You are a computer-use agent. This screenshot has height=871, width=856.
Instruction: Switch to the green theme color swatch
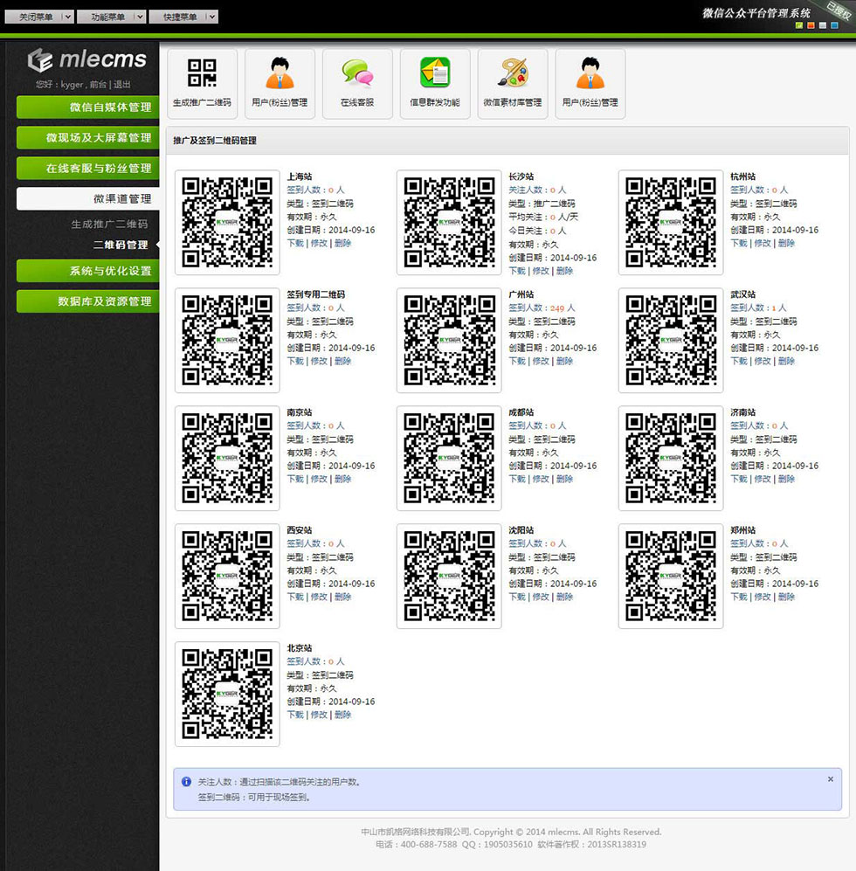tap(798, 25)
